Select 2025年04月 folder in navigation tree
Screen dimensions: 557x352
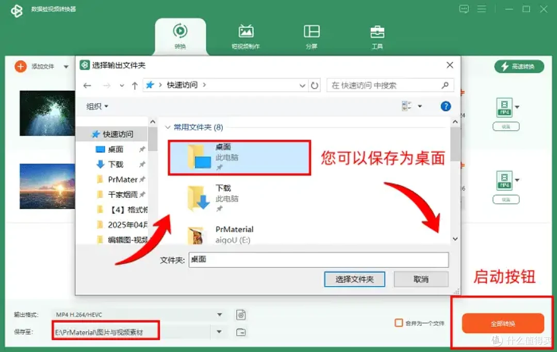click(x=122, y=225)
